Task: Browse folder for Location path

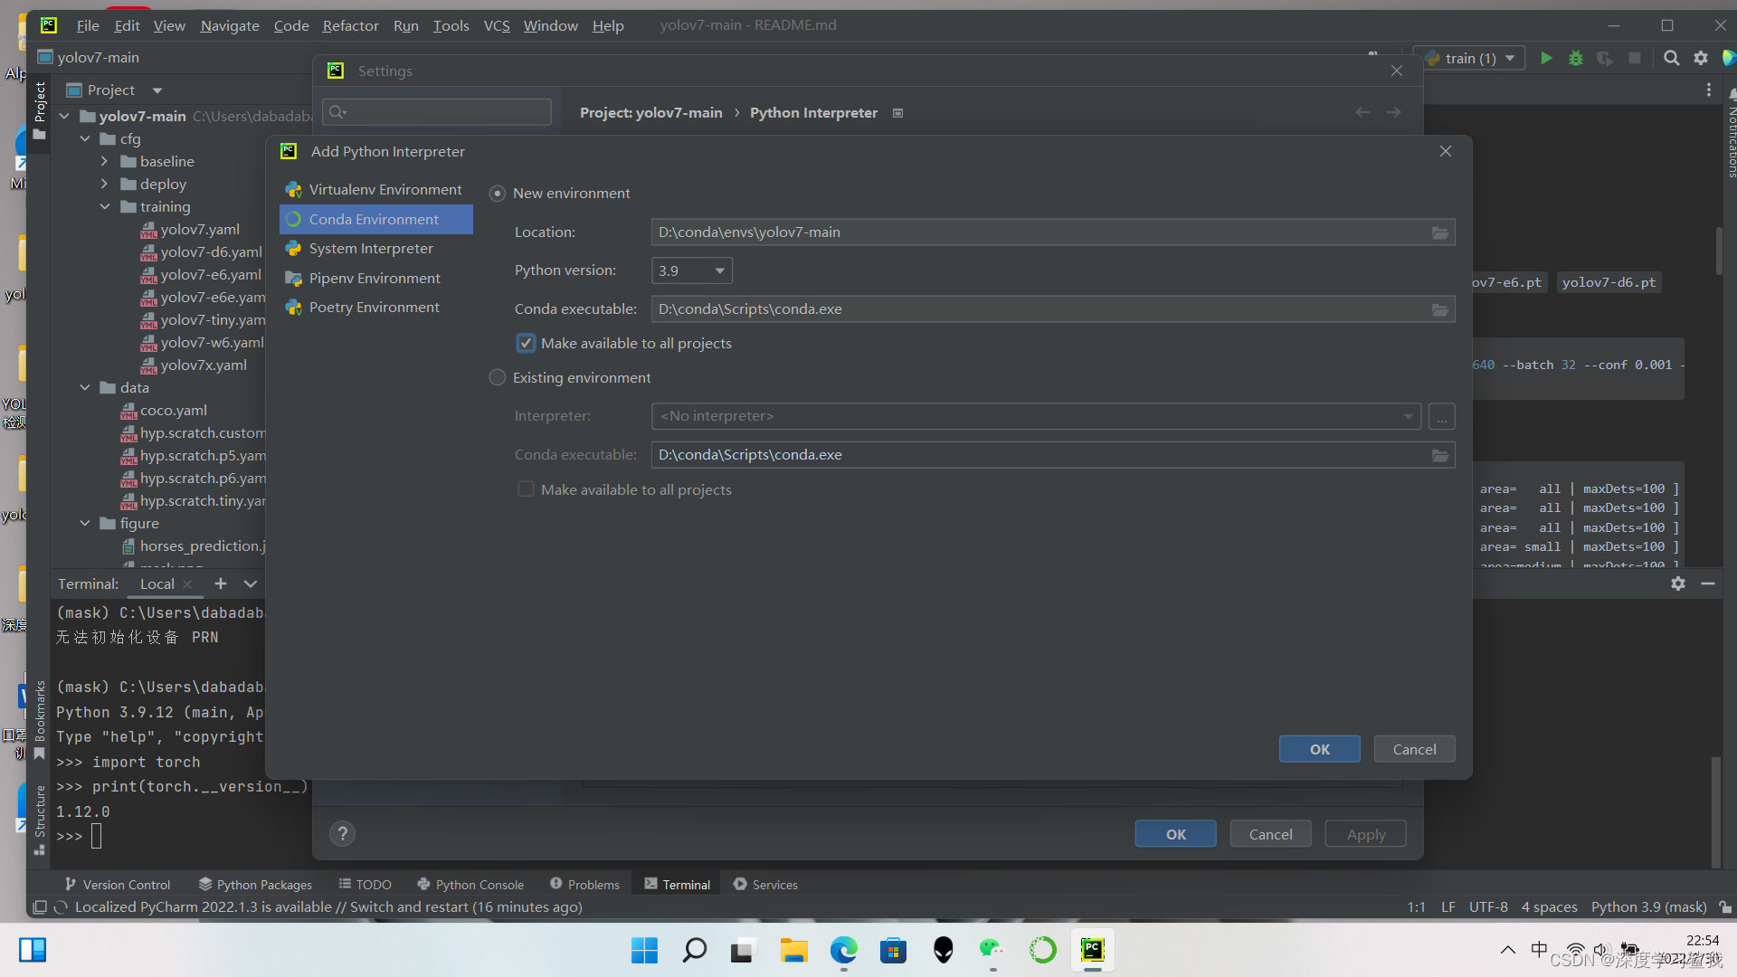Action: 1440,232
